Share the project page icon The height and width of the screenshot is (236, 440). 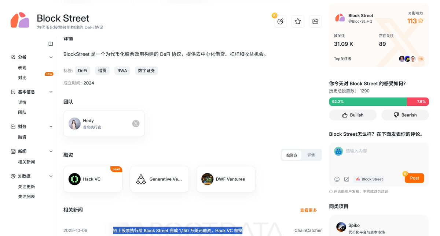coord(315,22)
